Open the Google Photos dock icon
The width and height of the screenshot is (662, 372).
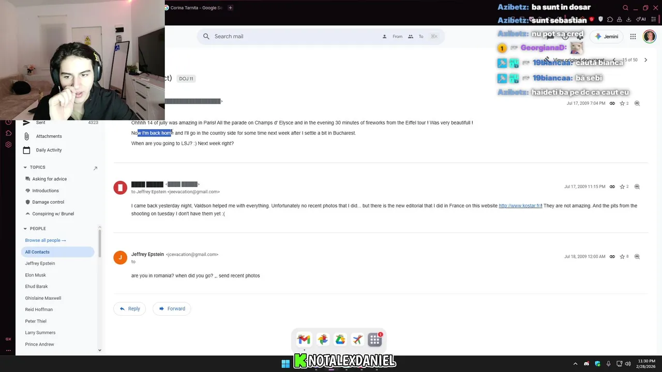pos(323,339)
